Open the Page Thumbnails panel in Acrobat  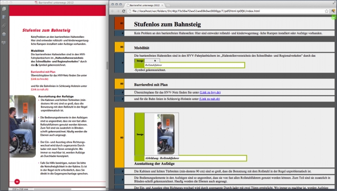pos(4,9)
